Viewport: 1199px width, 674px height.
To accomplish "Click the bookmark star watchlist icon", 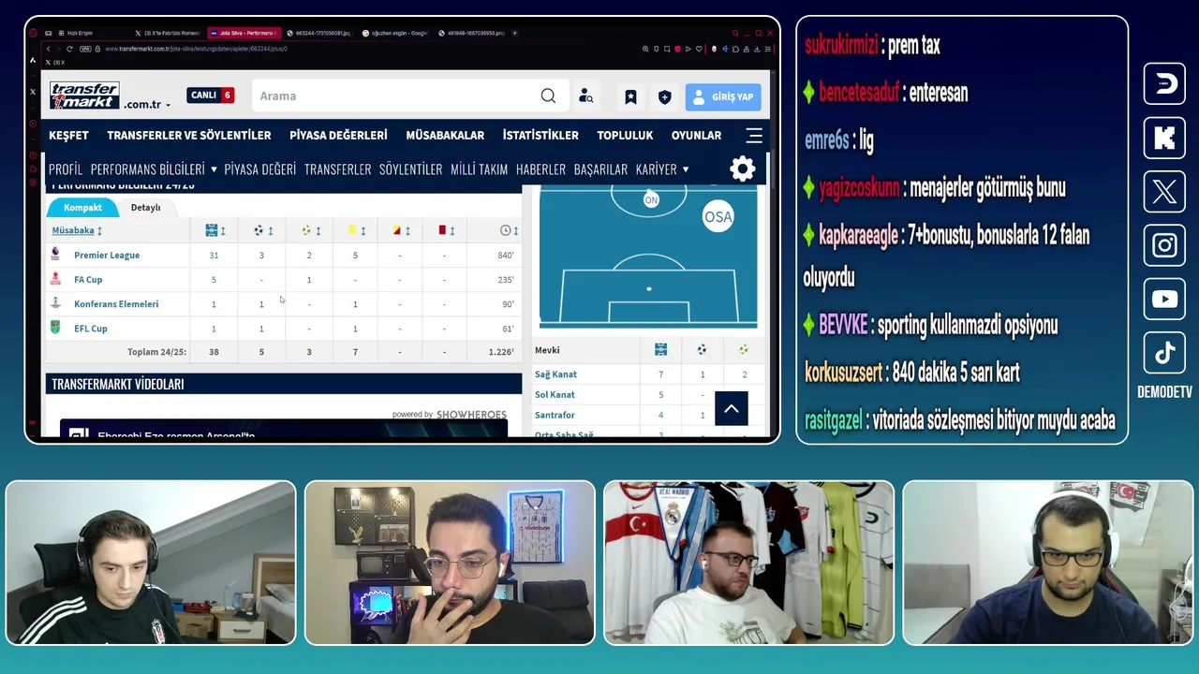I will coord(630,96).
